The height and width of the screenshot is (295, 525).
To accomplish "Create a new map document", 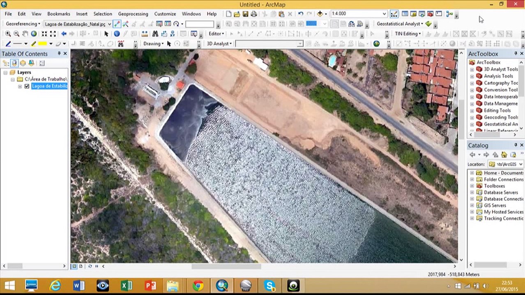I will pyautogui.click(x=229, y=14).
